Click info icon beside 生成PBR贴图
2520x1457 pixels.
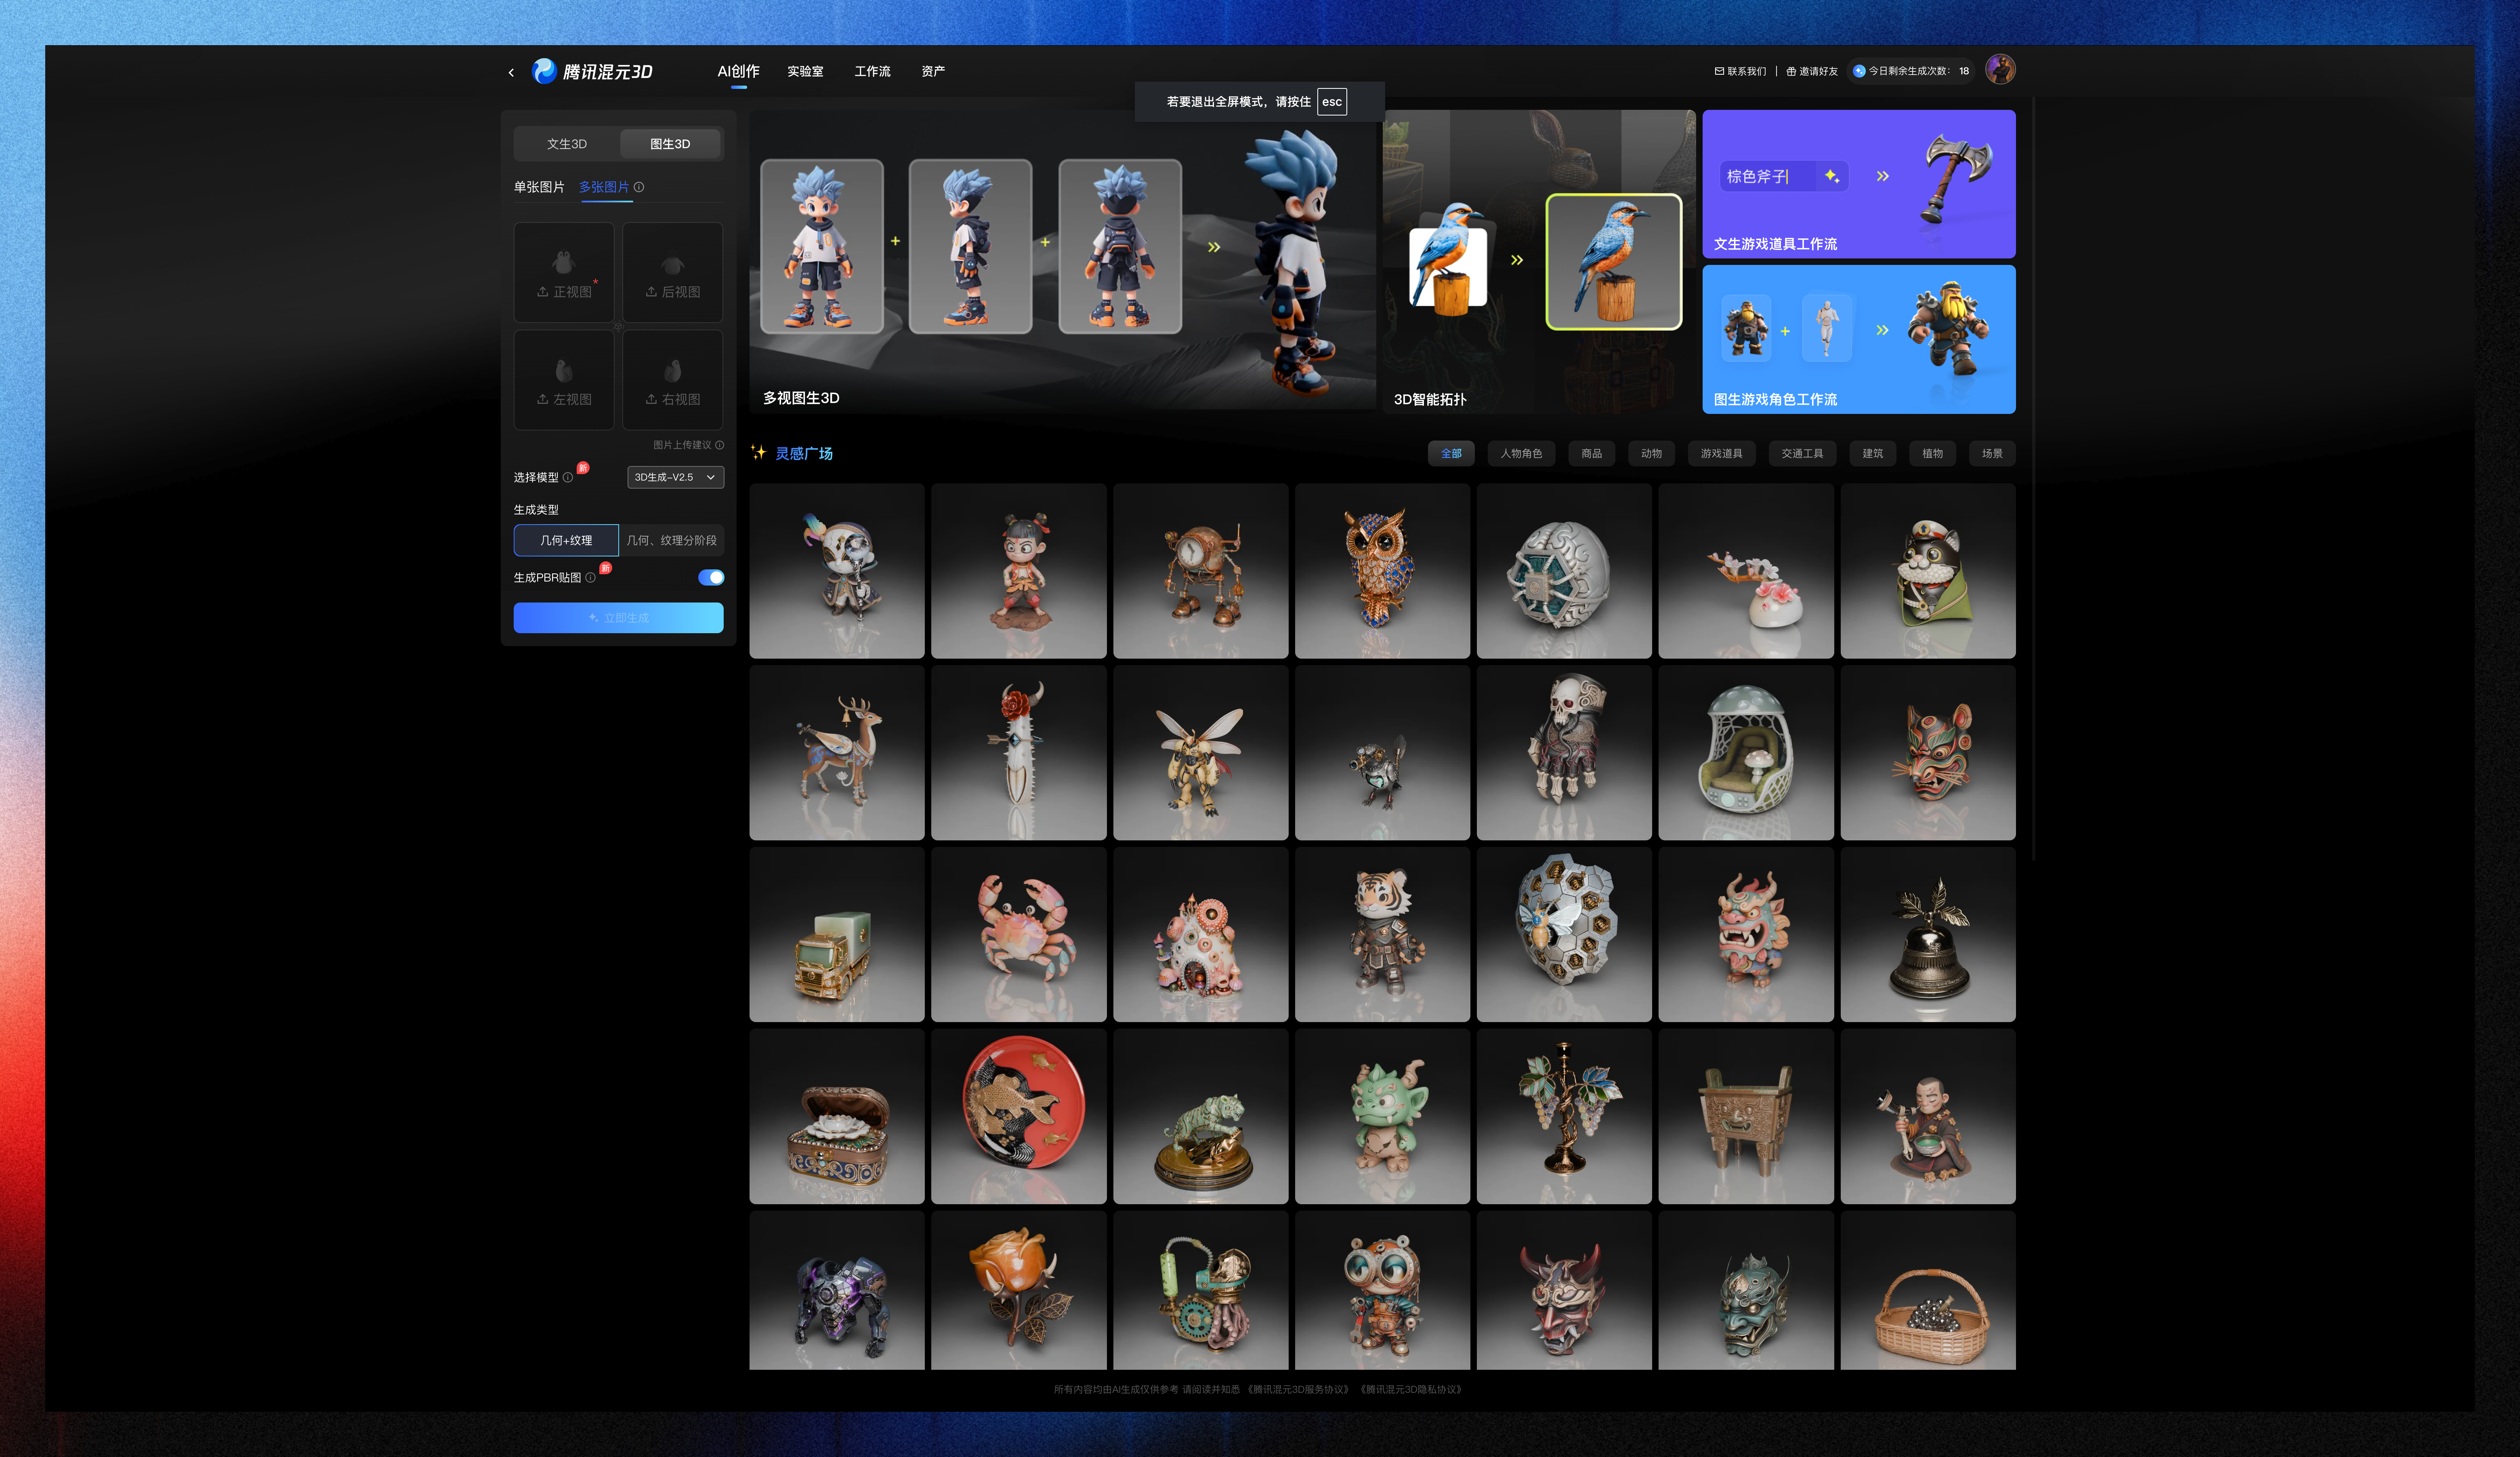coord(590,577)
